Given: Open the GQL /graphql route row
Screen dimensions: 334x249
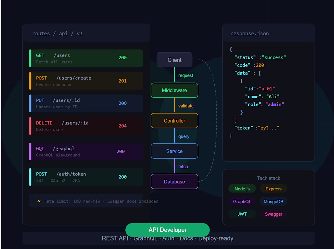Looking at the screenshot, I should [86, 152].
